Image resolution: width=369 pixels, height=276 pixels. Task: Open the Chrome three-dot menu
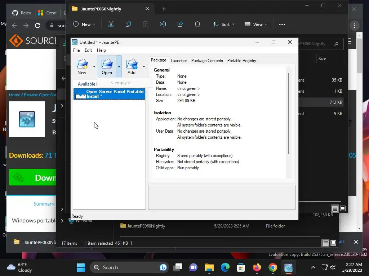click(x=355, y=26)
